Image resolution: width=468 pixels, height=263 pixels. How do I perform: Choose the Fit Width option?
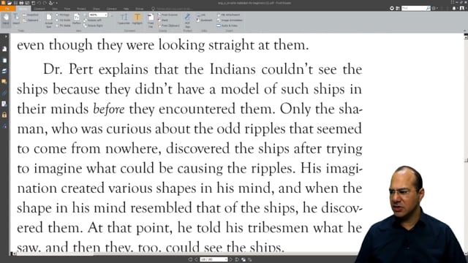[63, 20]
